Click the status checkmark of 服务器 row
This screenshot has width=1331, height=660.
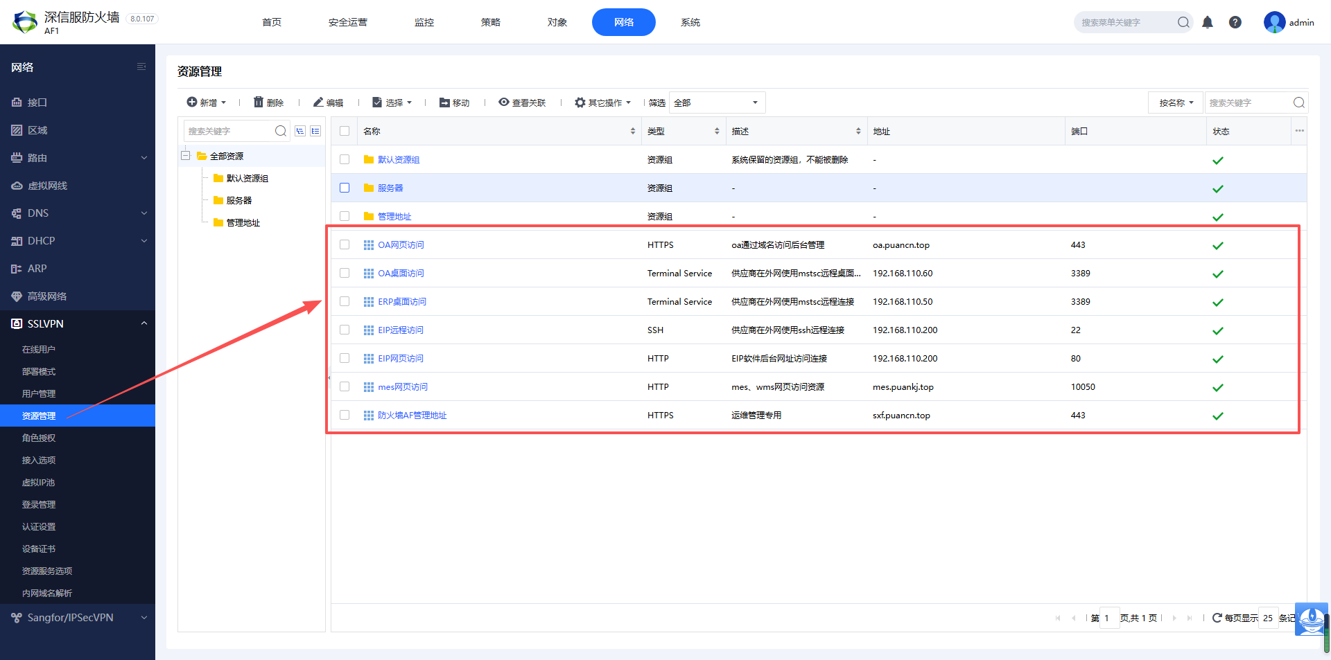coord(1218,189)
